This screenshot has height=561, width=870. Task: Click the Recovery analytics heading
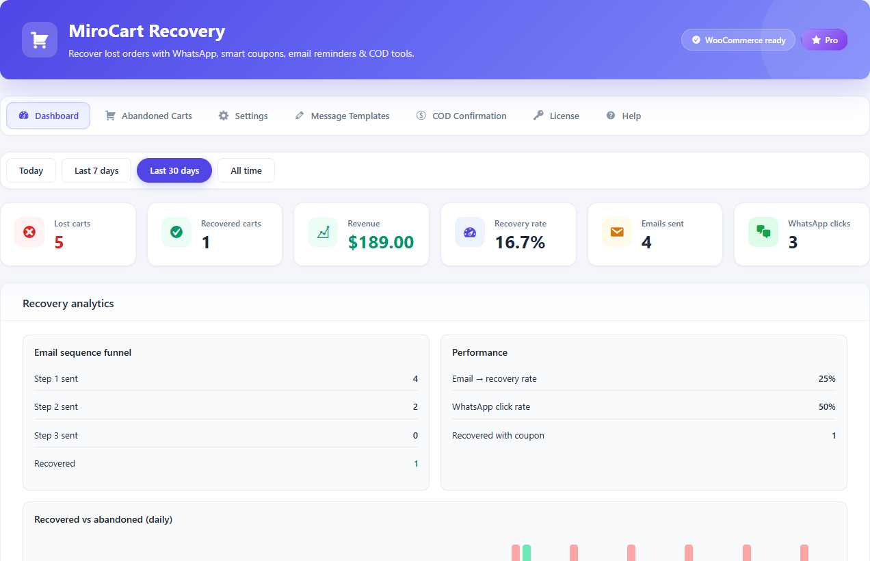click(68, 303)
